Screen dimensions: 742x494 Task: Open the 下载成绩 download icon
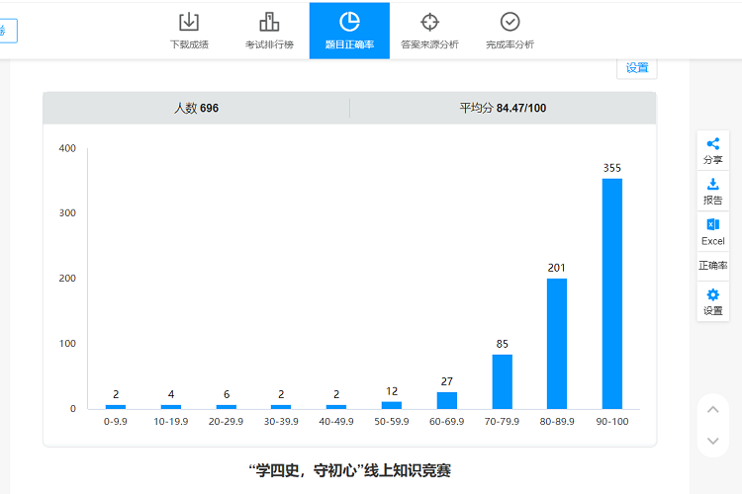[189, 22]
